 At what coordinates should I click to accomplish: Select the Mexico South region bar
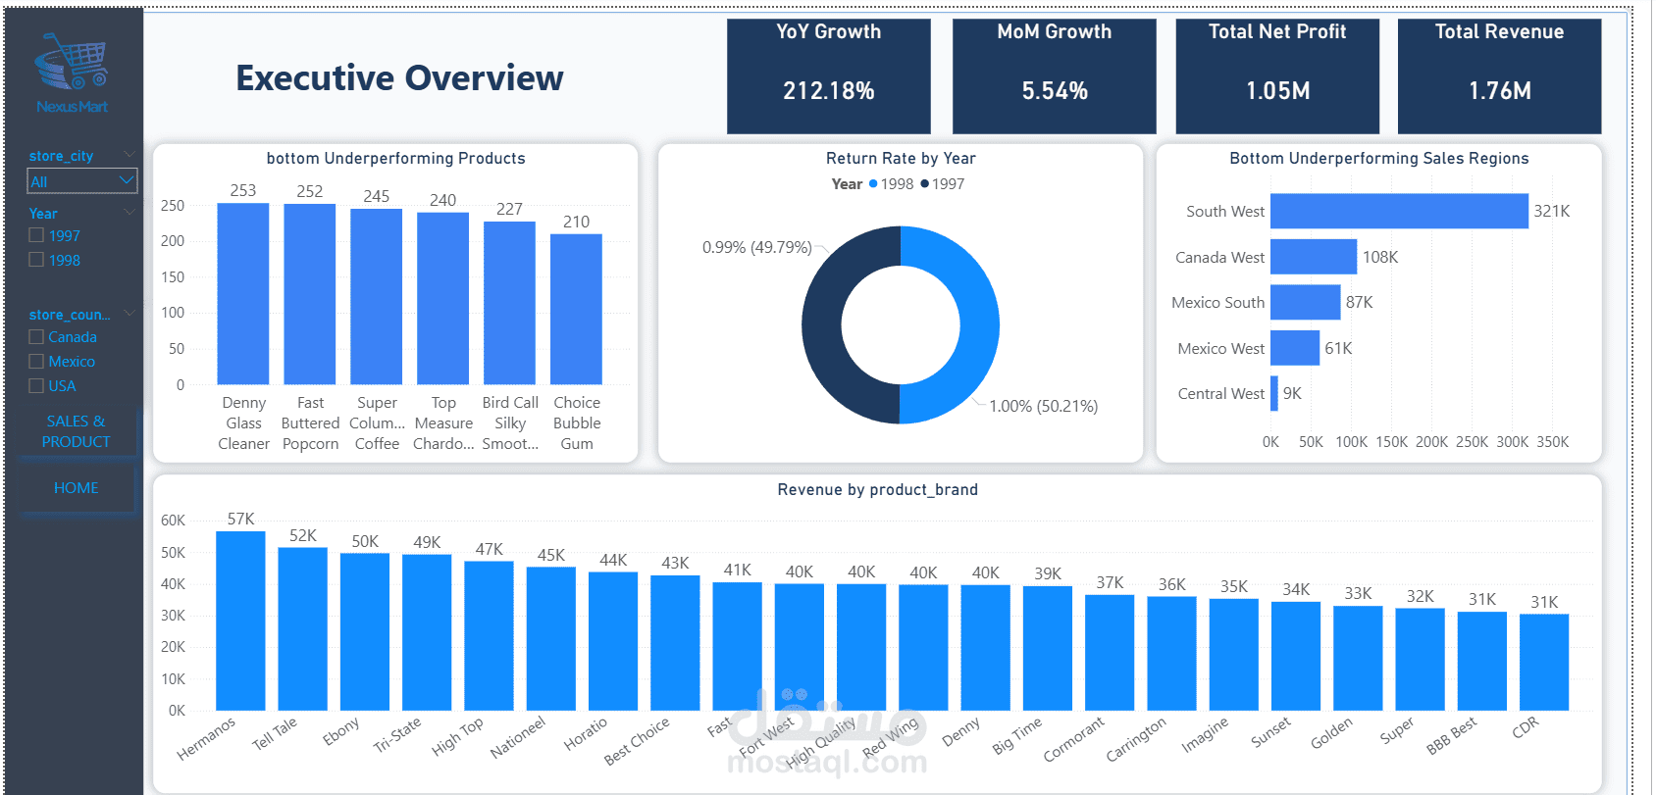pyautogui.click(x=1306, y=302)
